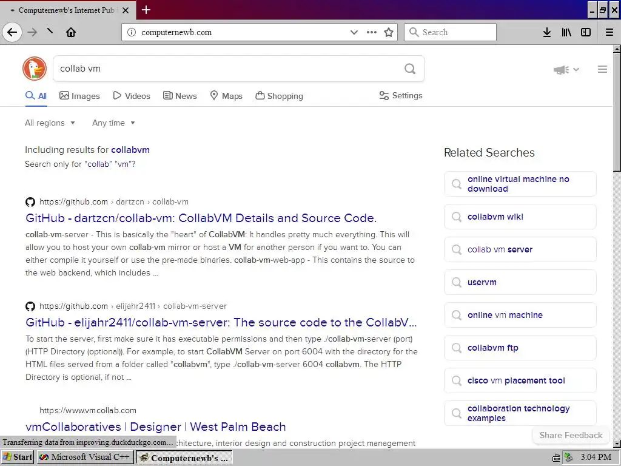
Task: Click the scrollbar up arrow
Action: click(617, 49)
